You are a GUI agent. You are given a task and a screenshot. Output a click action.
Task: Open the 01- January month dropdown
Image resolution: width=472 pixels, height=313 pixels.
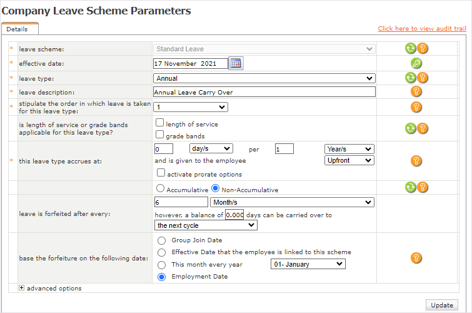point(308,264)
